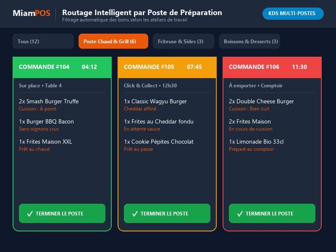Select item '1x Burger BBQ Bacon'
Viewport: 336px width, 252px height.
[47, 121]
